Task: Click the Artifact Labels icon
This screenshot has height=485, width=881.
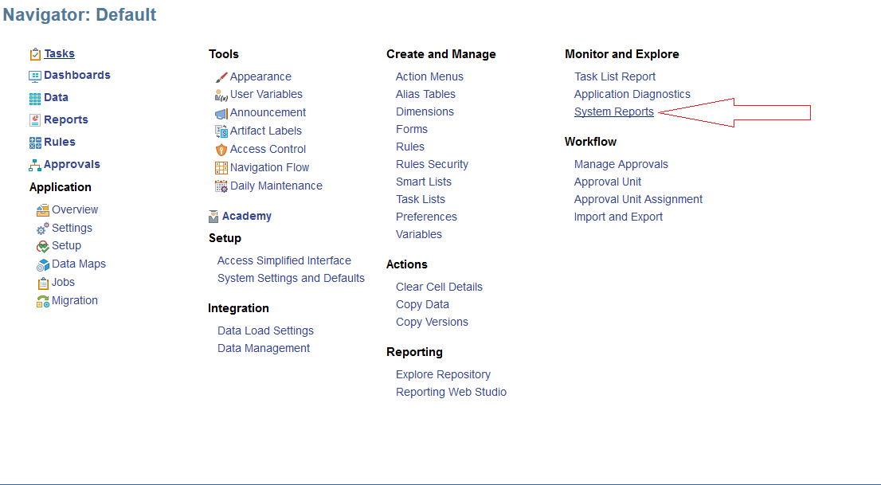Action: click(221, 131)
